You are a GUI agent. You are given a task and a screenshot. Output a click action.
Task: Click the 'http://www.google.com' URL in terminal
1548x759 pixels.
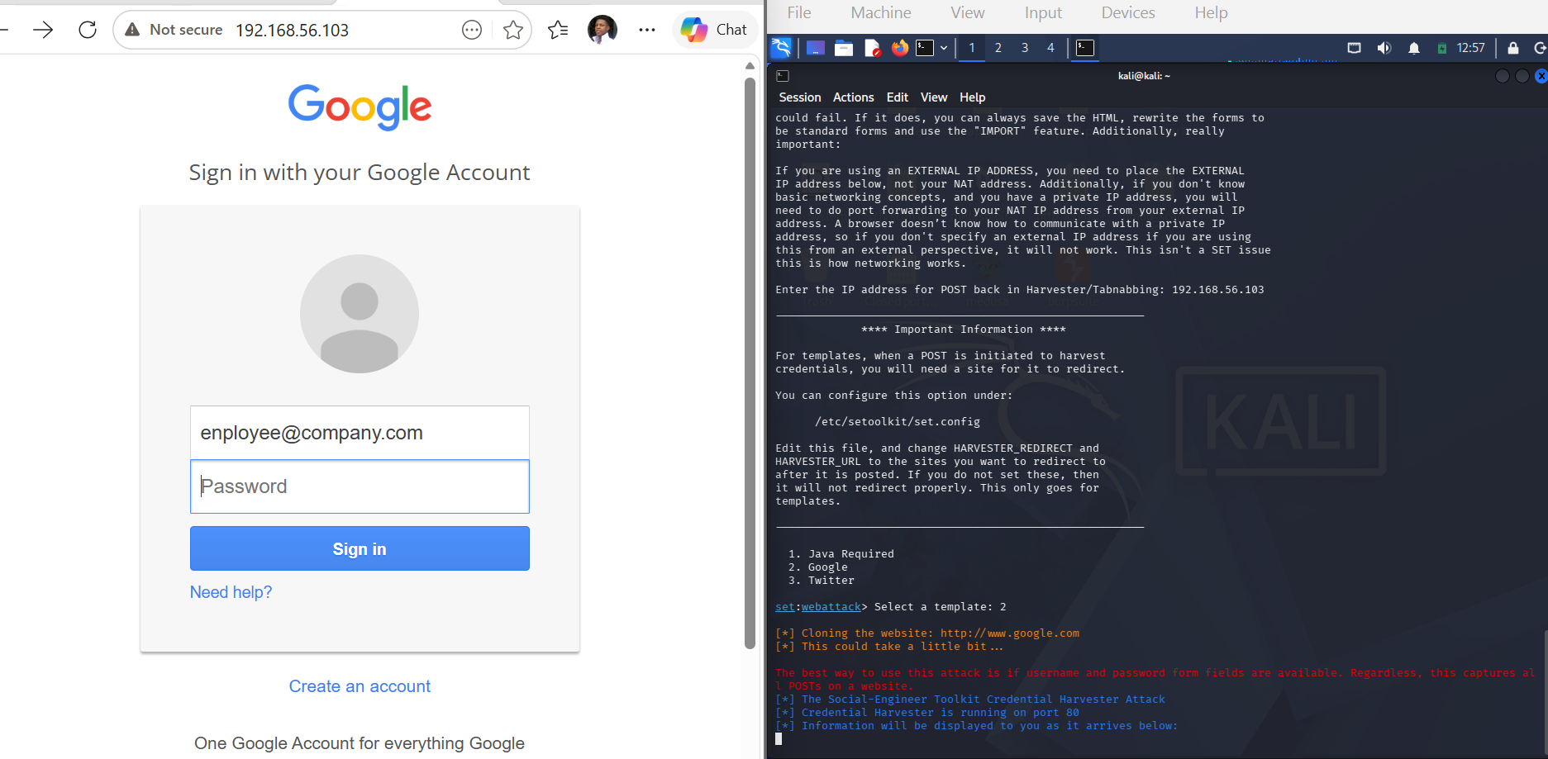pyautogui.click(x=1010, y=633)
